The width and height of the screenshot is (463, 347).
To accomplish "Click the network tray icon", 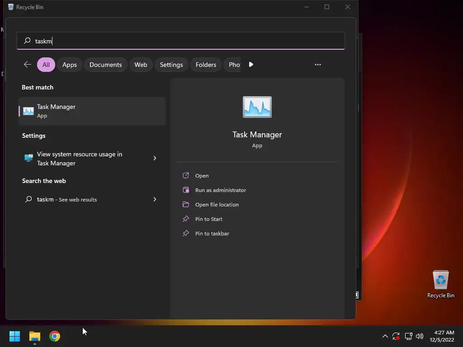I will coord(408,336).
